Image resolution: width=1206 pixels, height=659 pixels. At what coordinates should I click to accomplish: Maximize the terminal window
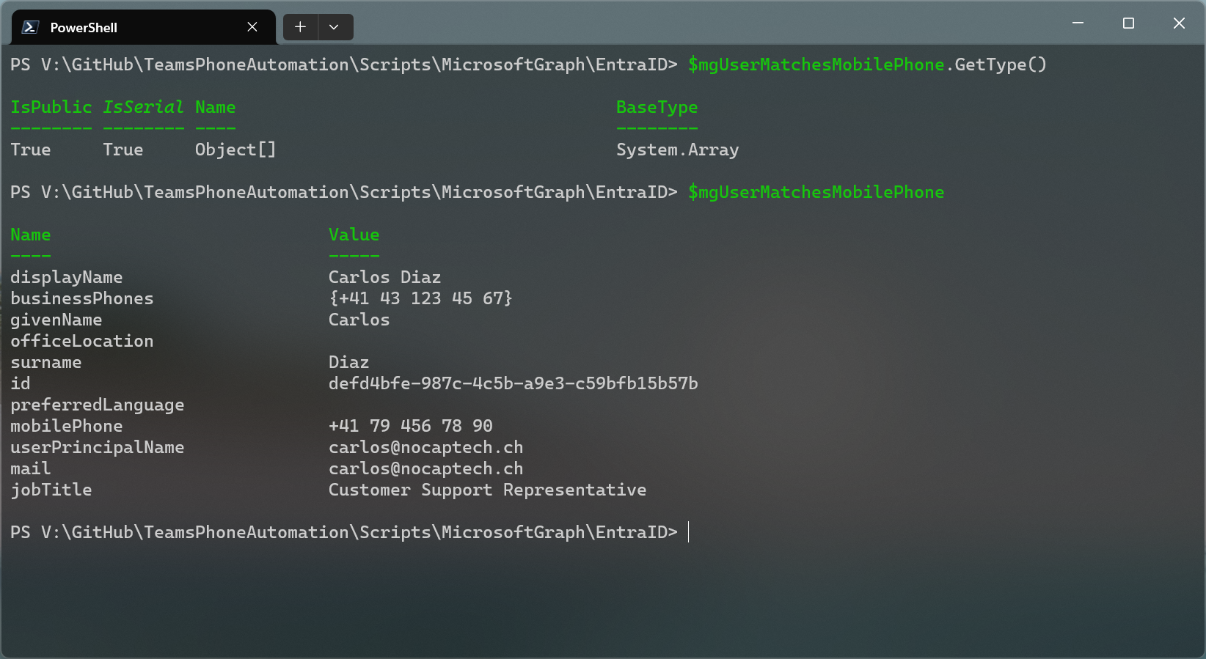(1128, 23)
